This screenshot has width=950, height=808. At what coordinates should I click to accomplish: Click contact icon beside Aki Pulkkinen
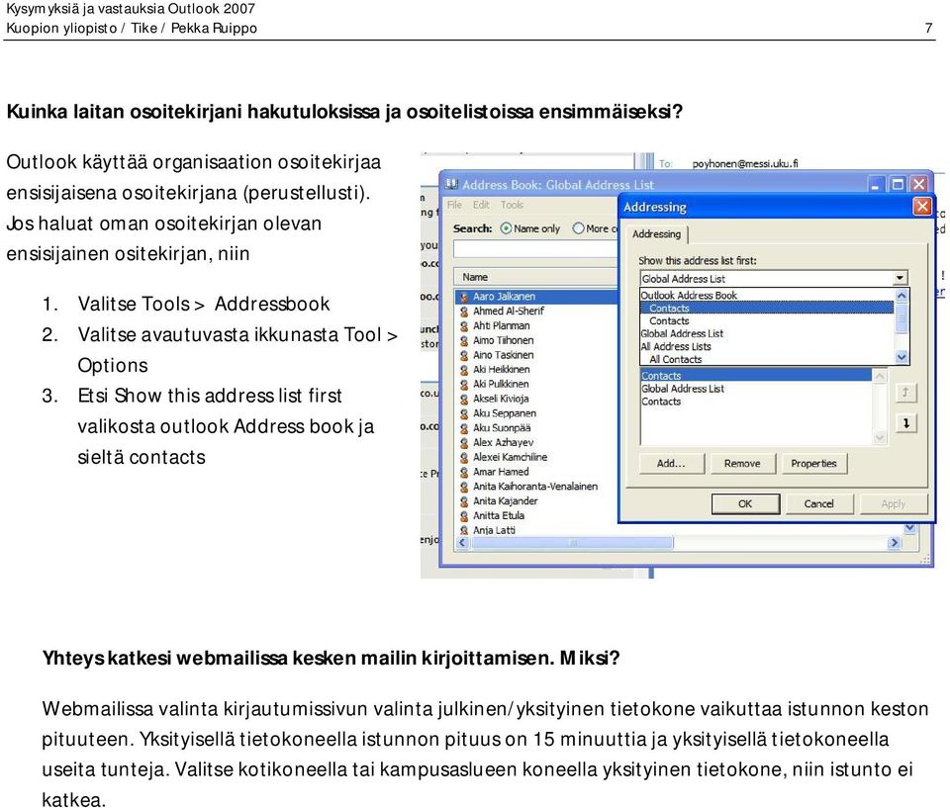coord(464,384)
